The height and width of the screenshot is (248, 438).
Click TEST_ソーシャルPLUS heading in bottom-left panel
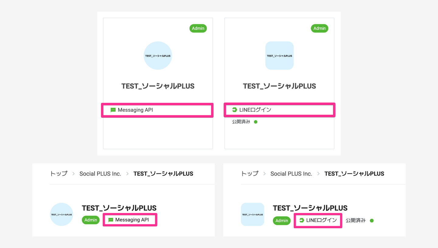pos(119,208)
